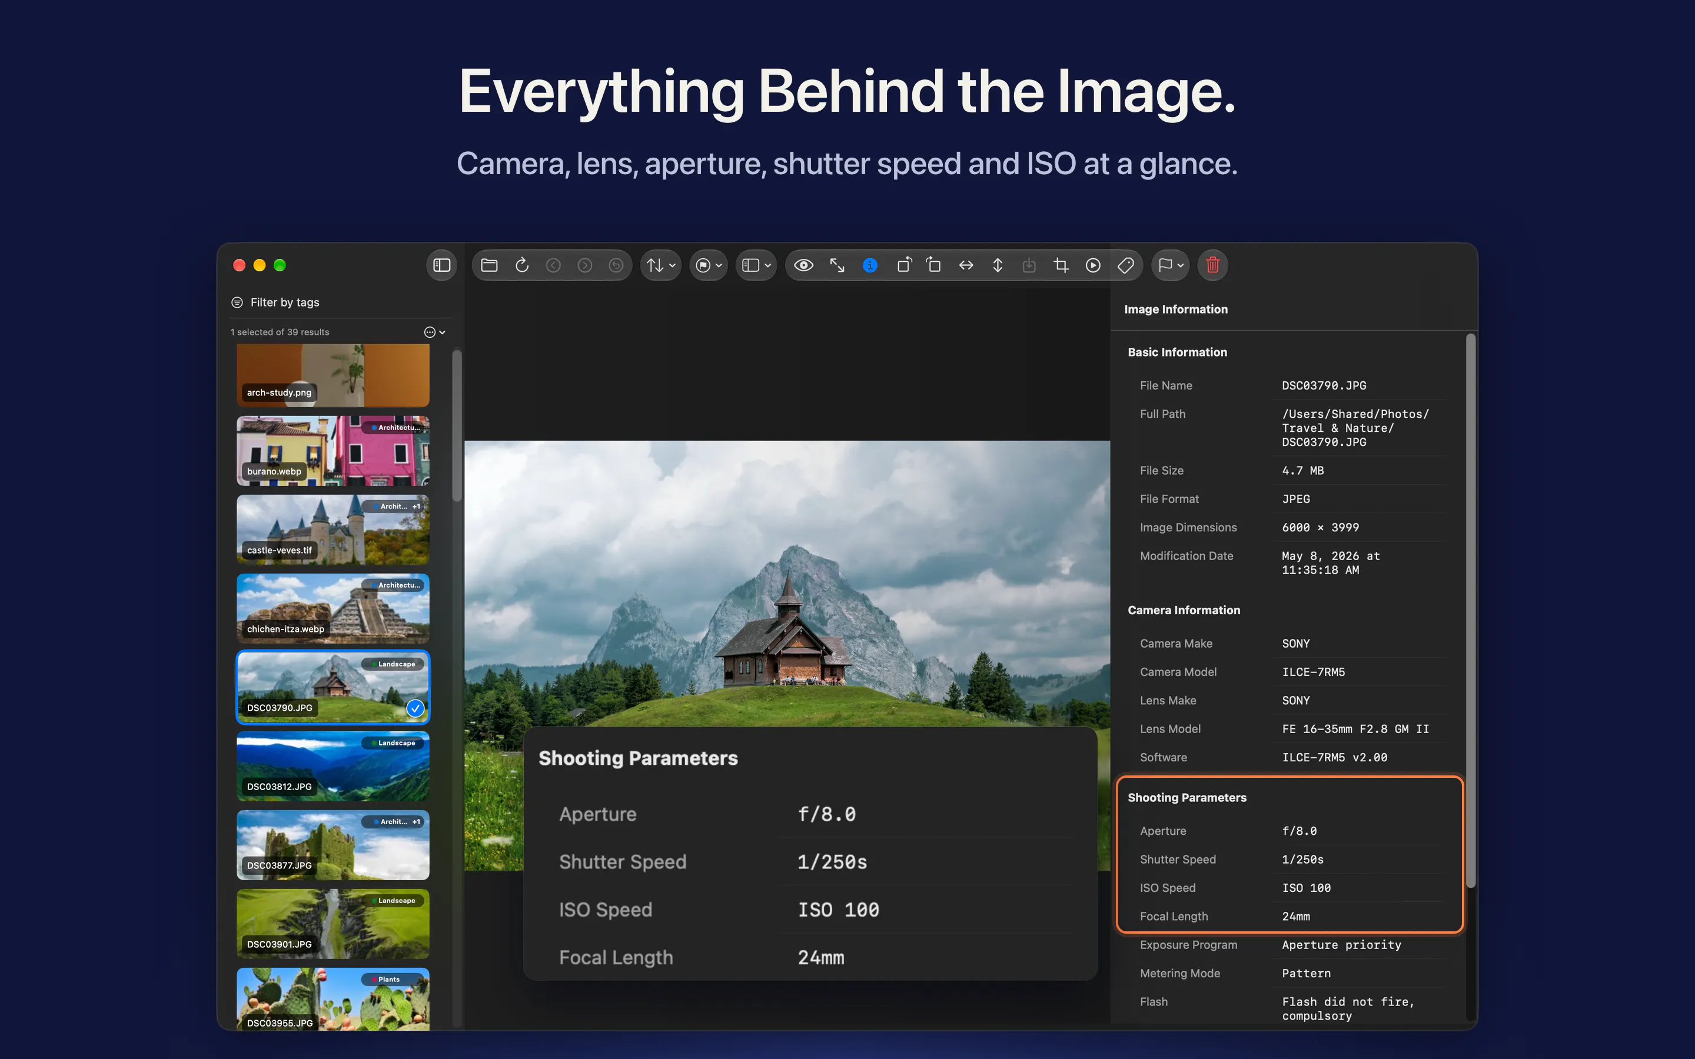Flip image vertically
This screenshot has width=1695, height=1059.
coord(998,265)
